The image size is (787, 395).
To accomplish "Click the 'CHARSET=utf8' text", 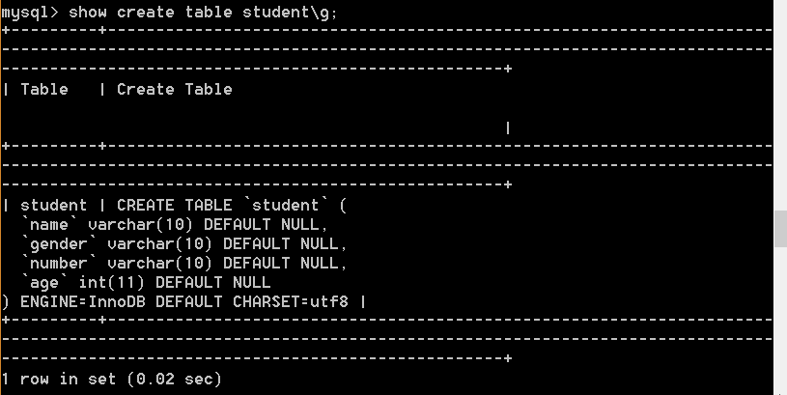I will [290, 301].
